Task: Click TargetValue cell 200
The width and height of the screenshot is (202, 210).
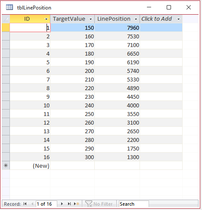Action: (72, 71)
